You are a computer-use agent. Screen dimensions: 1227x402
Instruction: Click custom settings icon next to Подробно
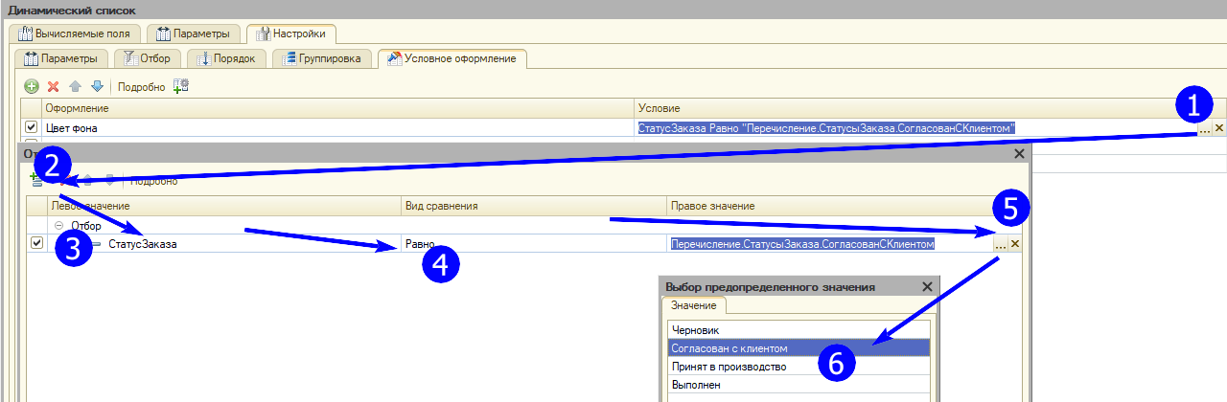[x=181, y=86]
